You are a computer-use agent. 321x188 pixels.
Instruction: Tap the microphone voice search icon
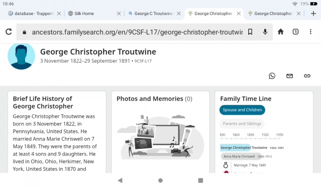(x=265, y=32)
